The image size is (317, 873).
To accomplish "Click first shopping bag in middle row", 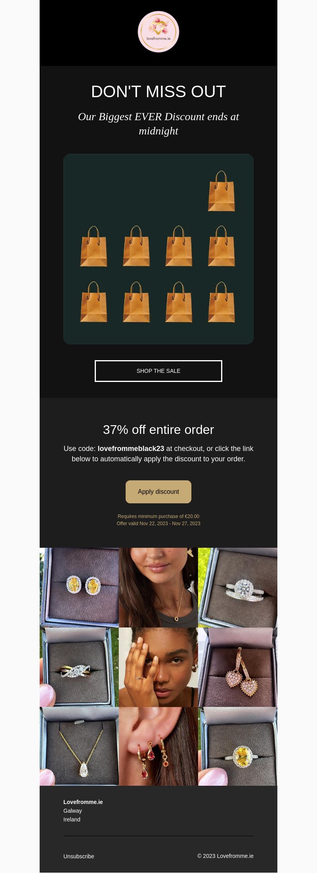I will click(x=94, y=246).
